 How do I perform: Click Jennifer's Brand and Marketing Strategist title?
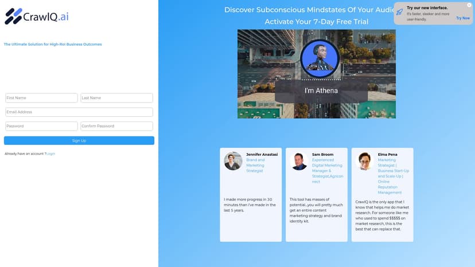click(x=256, y=165)
